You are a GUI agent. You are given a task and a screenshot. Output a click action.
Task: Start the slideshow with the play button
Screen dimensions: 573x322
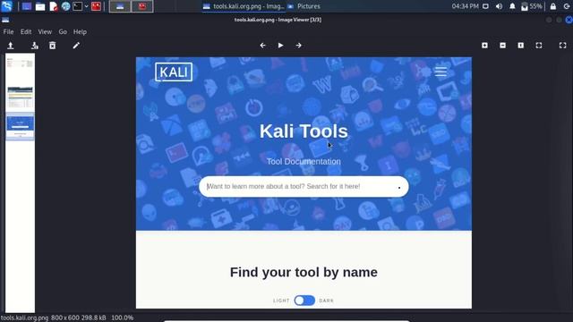(x=280, y=46)
